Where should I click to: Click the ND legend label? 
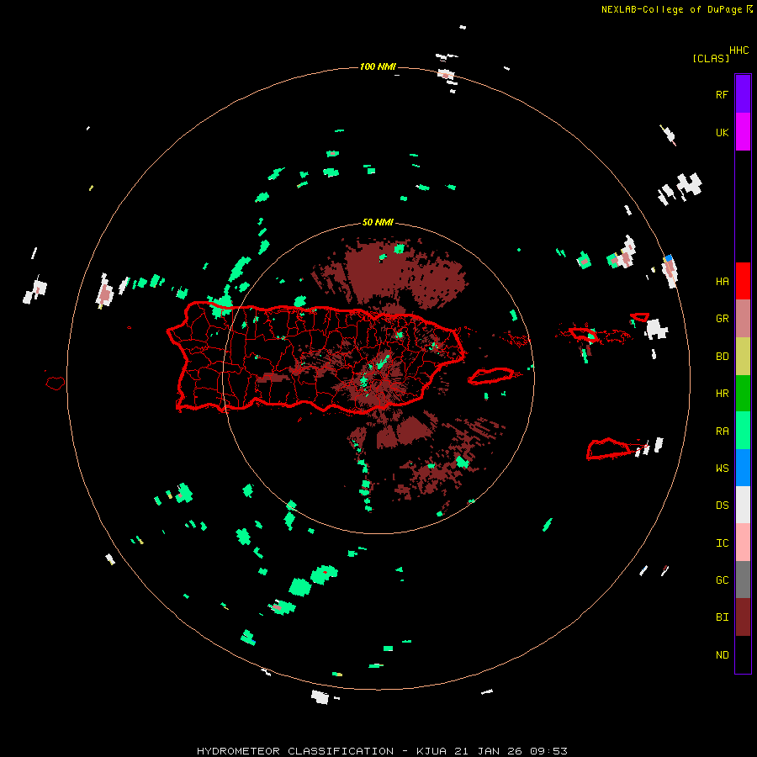[722, 655]
